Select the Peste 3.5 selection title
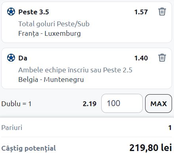The width and height of the screenshot is (174, 155). (x=34, y=12)
